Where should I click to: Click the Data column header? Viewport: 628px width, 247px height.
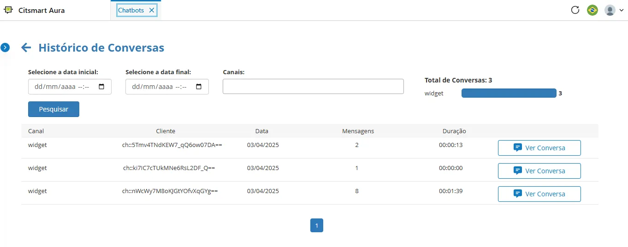(x=261, y=131)
